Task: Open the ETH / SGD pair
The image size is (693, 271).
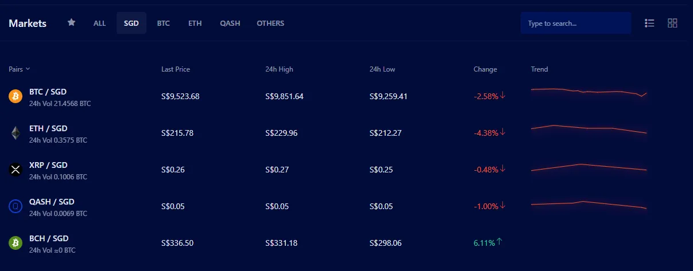Action: (48, 128)
